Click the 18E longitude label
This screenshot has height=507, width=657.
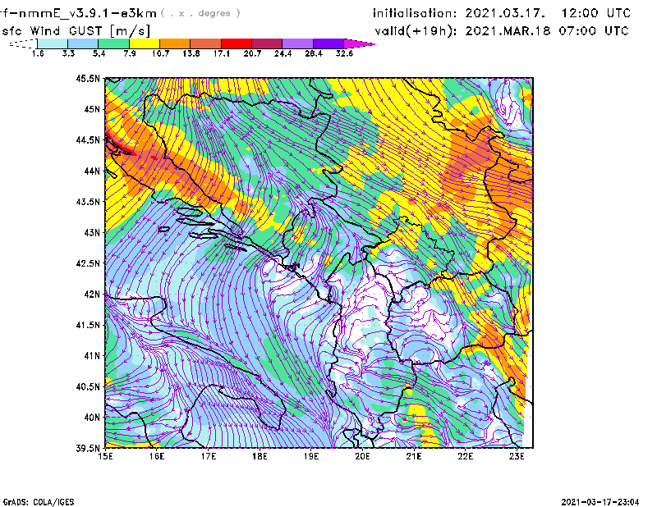tap(260, 456)
